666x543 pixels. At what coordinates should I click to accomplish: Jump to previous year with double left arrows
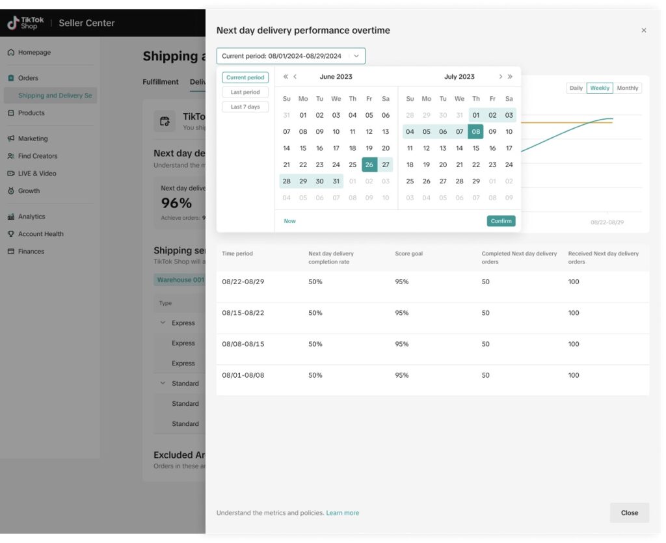[x=286, y=77]
